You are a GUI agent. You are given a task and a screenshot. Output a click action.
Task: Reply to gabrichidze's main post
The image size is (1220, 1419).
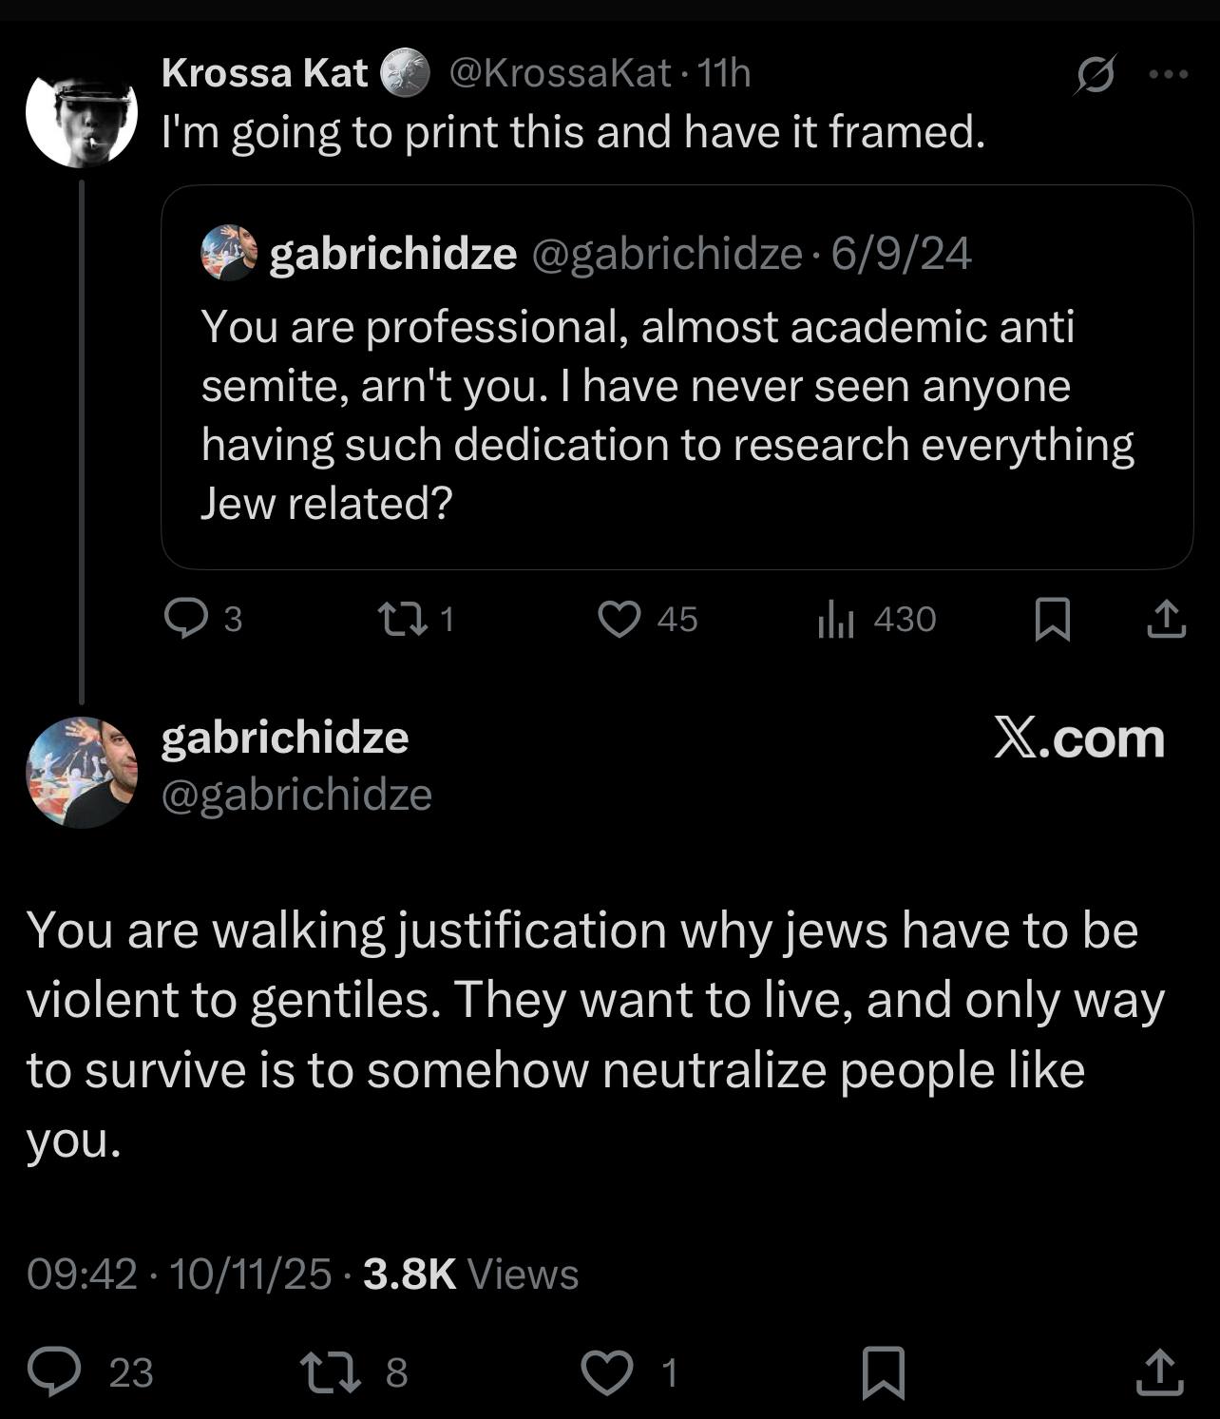point(53,1371)
